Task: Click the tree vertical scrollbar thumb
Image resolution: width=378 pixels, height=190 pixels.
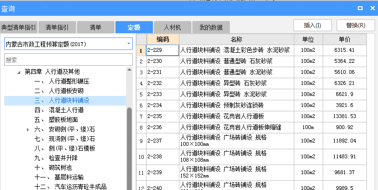Action: click(129, 149)
